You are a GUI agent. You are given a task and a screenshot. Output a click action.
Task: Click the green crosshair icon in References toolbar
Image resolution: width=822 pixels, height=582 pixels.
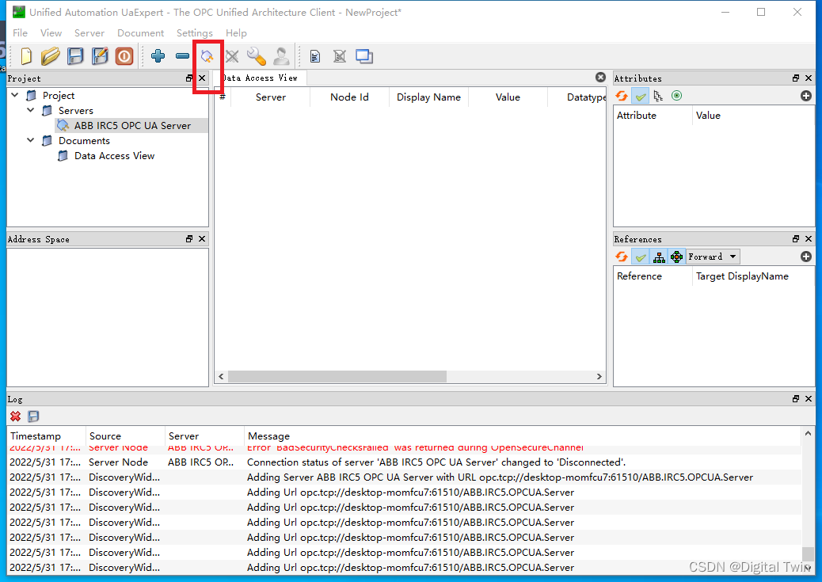(677, 257)
